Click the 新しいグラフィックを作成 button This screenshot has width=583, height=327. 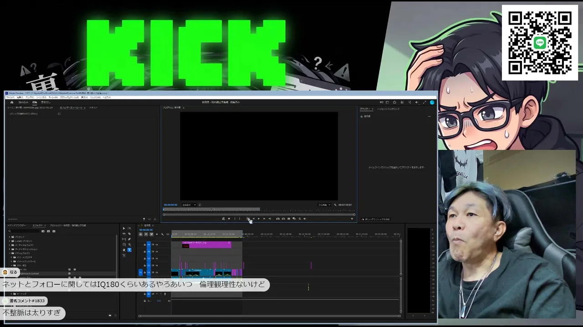[376, 219]
